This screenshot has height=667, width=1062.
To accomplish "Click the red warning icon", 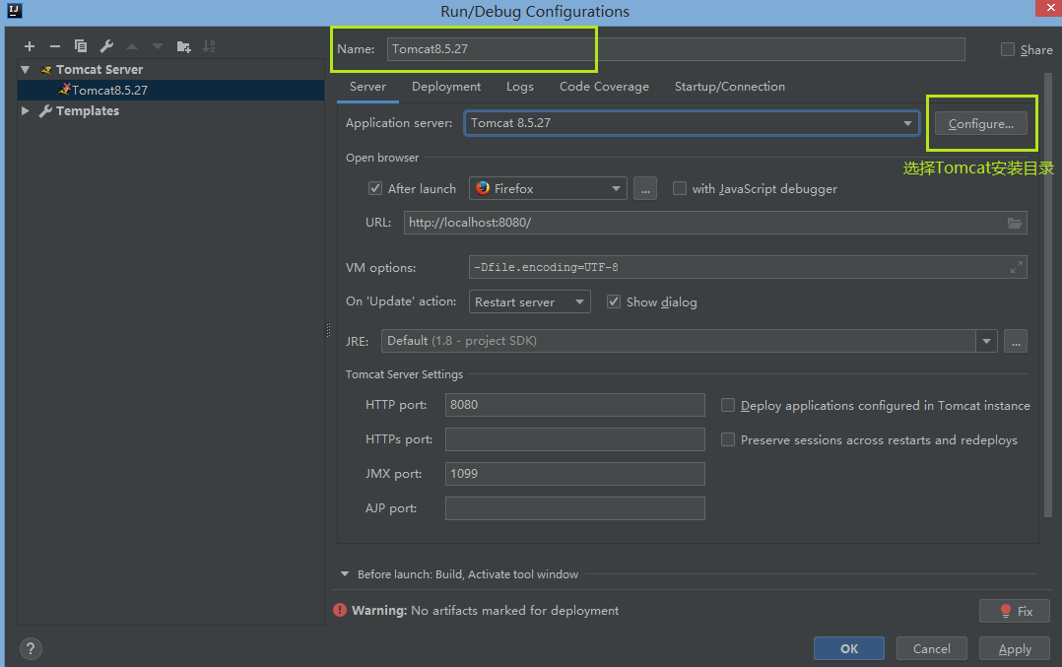I will 340,610.
